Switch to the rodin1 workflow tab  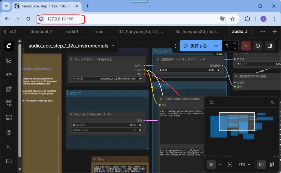tap(72, 32)
